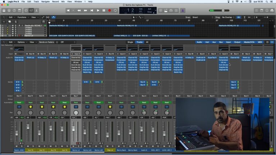Click the Bus 15 input slot
276x155 pixels.
click(31, 54)
